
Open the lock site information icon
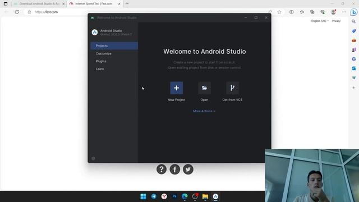[29, 12]
